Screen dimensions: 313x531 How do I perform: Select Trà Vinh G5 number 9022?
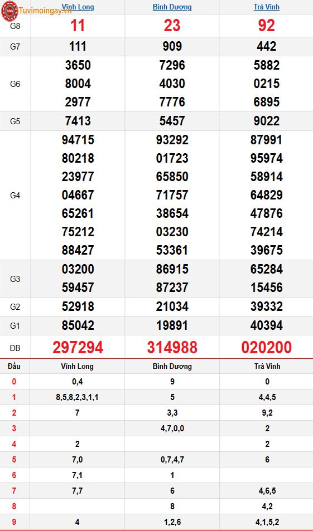click(x=267, y=121)
